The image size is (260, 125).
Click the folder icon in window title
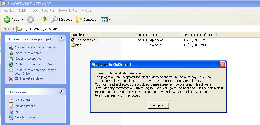pyautogui.click(x=4, y=3)
